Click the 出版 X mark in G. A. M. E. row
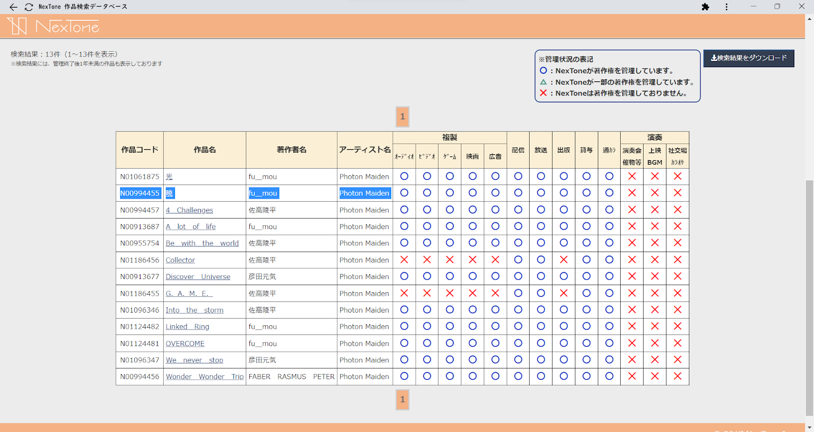814x432 pixels. click(564, 293)
